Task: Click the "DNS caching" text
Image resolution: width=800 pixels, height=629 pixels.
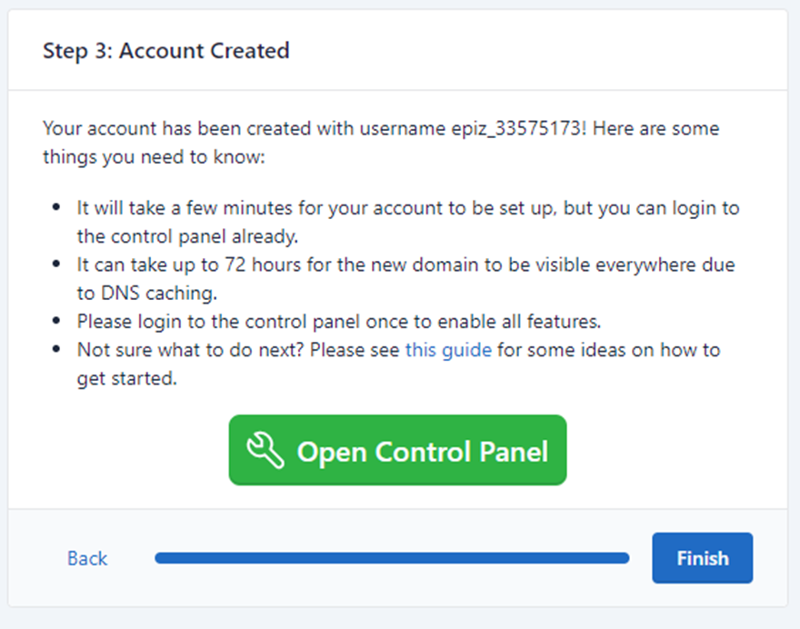Action: click(x=159, y=294)
